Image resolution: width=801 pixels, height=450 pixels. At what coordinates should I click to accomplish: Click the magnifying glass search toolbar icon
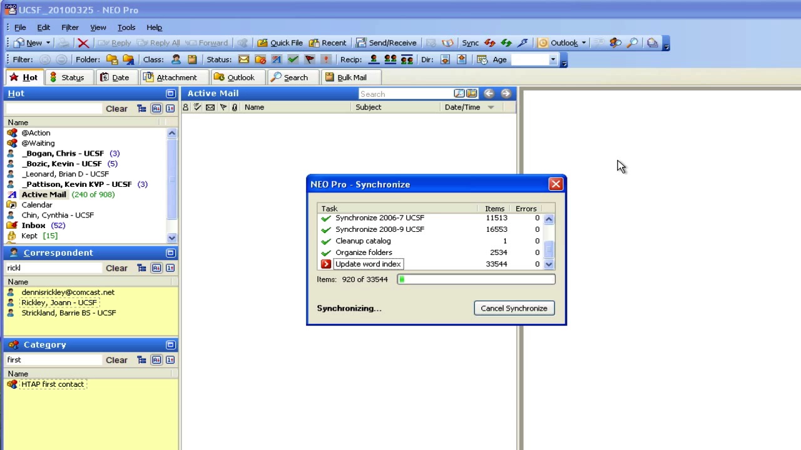633,43
